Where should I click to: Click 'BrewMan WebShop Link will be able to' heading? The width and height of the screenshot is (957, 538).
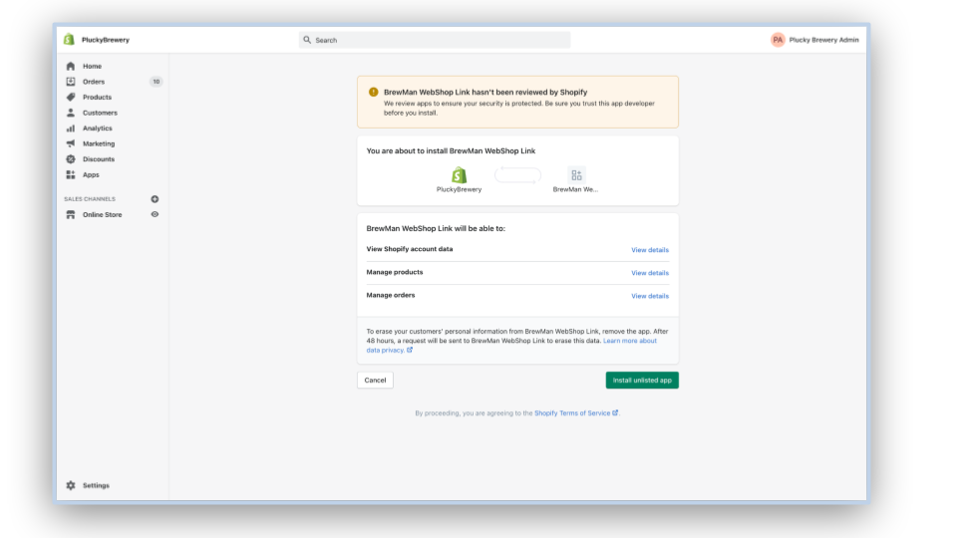point(436,229)
